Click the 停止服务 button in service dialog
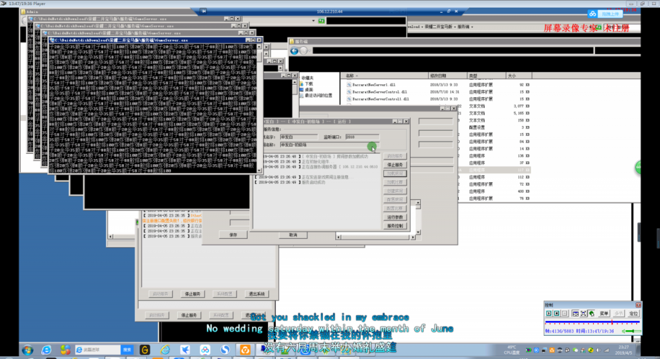The width and height of the screenshot is (660, 359). tap(394, 165)
